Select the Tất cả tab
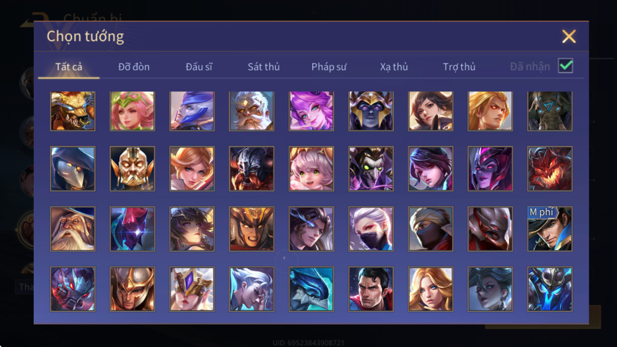 click(69, 67)
